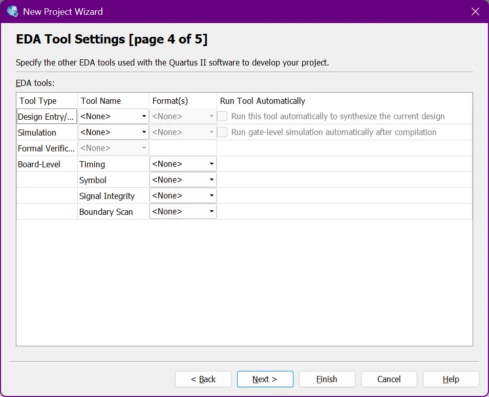This screenshot has height=397, width=489.
Task: Enable gate-level simulation after compilation checkbox
Action: pos(222,132)
